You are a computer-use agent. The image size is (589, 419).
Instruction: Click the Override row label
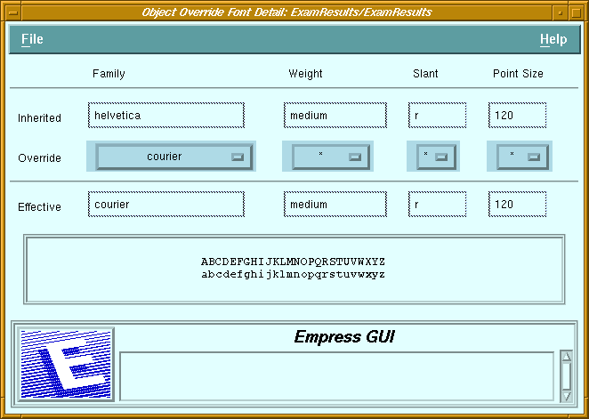(39, 158)
